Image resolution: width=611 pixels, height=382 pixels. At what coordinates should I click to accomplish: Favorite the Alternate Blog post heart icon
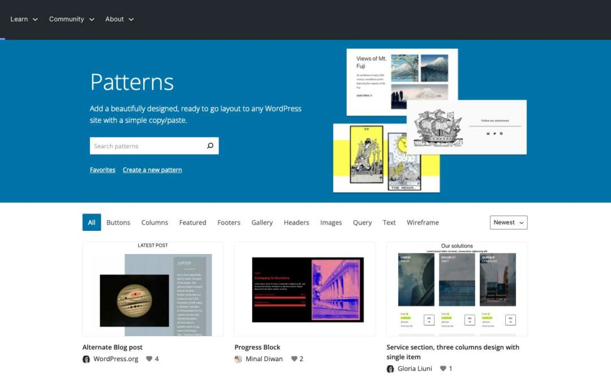pos(149,359)
